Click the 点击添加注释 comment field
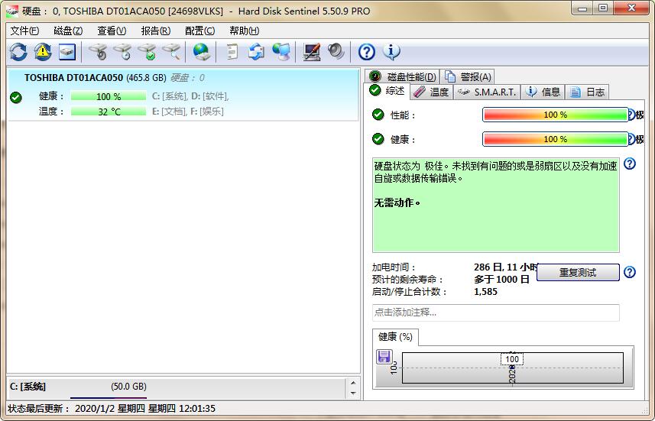This screenshot has height=421, width=655. coord(496,313)
